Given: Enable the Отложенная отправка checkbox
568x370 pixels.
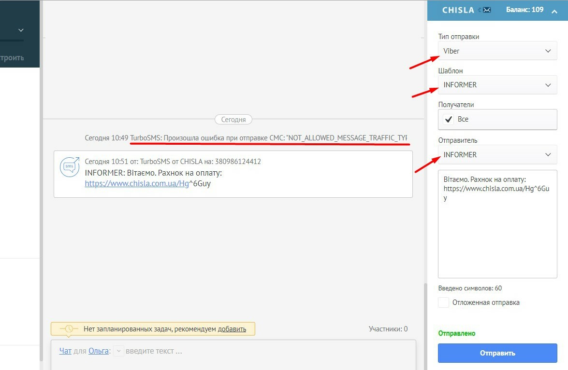Looking at the screenshot, I should pyautogui.click(x=443, y=302).
